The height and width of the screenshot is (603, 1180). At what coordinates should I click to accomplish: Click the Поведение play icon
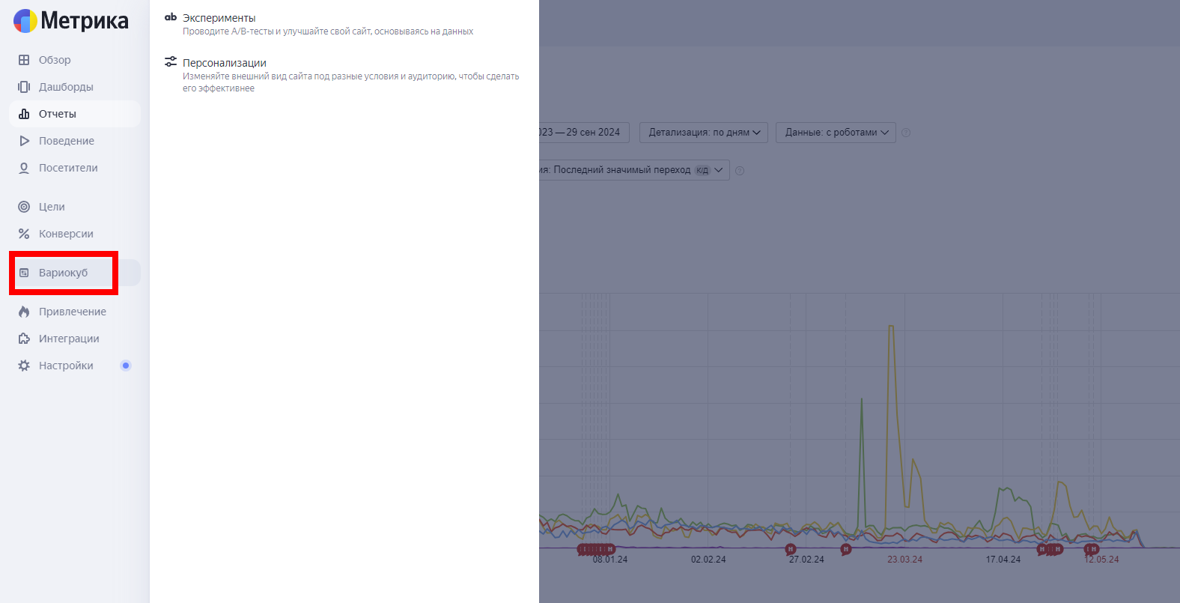tap(24, 141)
